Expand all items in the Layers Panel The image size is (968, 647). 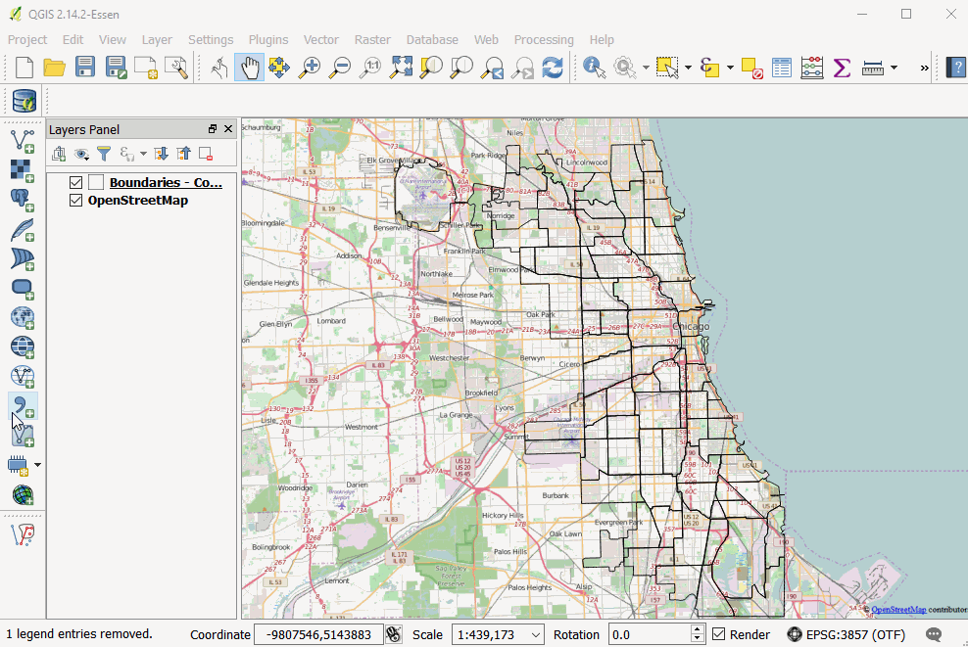tap(161, 154)
